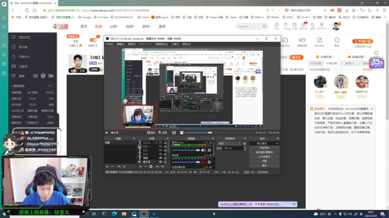
Task: Move scene down in Scenes panel
Action: (124, 167)
